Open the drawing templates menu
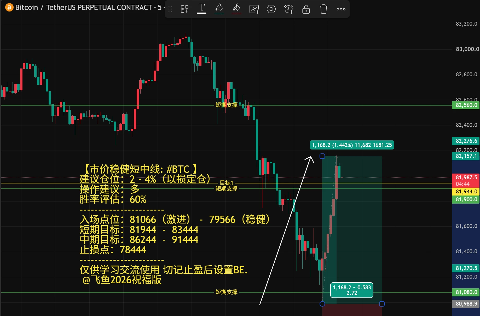The image size is (480, 316). (184, 9)
